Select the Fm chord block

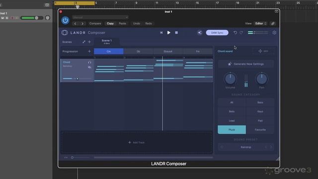tap(198, 51)
